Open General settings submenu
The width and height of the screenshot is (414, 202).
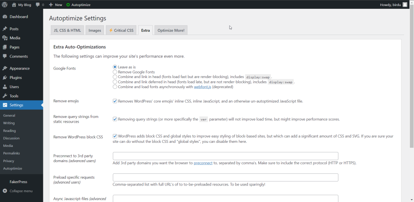[x=9, y=115]
